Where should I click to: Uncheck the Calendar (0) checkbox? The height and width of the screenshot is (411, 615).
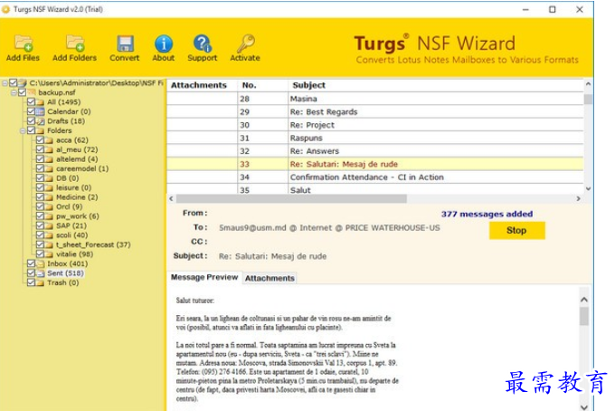pos(32,111)
